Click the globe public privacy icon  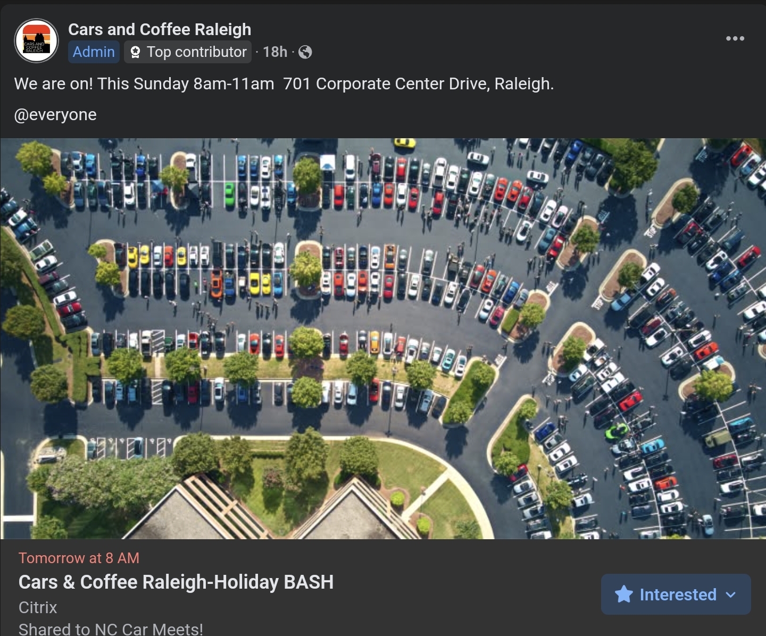click(x=305, y=52)
